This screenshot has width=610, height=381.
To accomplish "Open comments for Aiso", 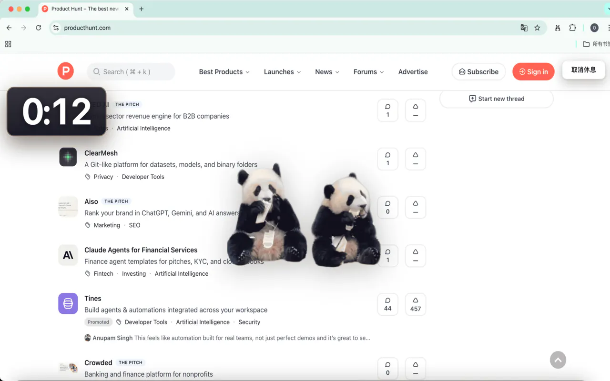I will (388, 208).
